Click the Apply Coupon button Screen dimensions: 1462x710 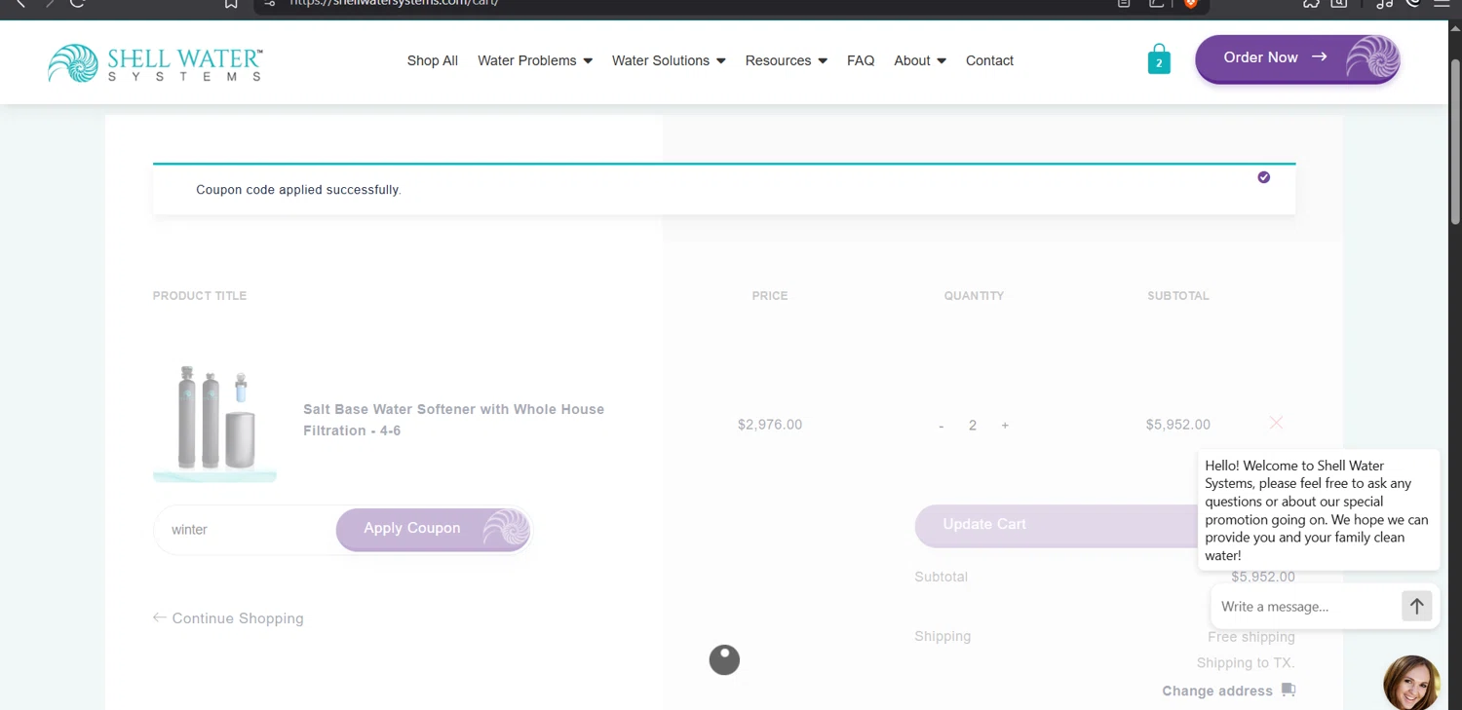pyautogui.click(x=434, y=529)
